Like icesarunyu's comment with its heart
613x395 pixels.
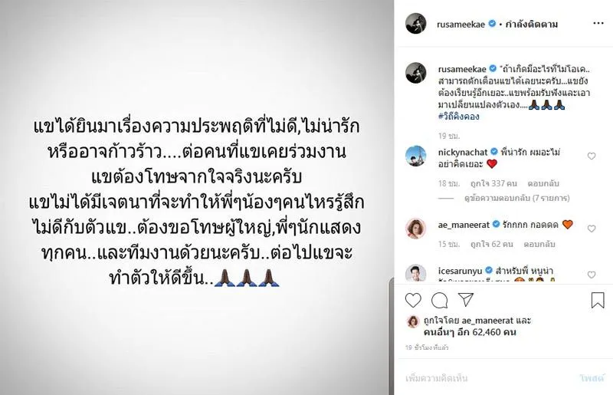[592, 275]
